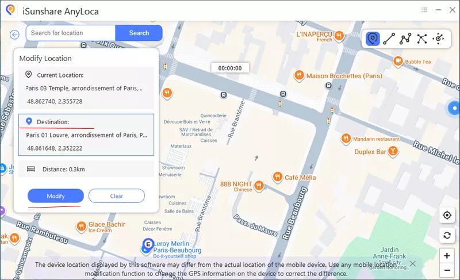Click the Modify Location panel title

pyautogui.click(x=45, y=58)
